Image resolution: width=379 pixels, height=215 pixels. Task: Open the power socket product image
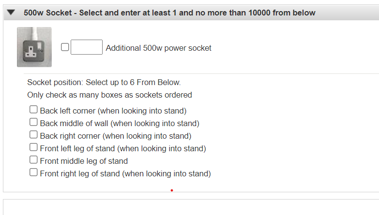[x=34, y=47]
